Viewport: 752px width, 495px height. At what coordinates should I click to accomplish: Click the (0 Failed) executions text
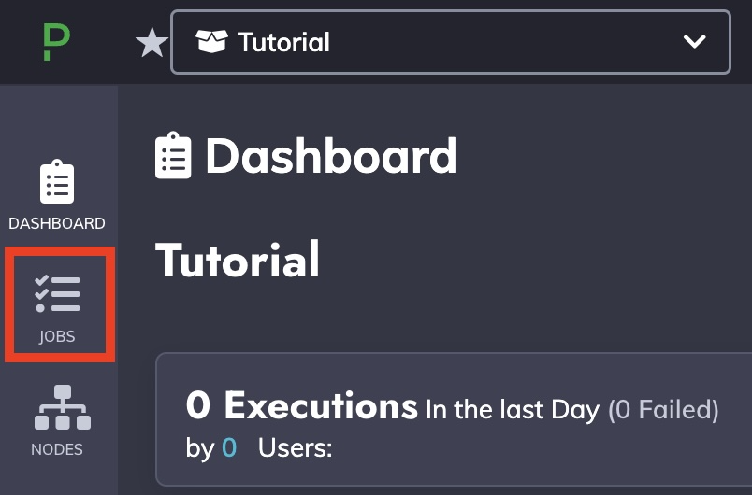pos(663,410)
